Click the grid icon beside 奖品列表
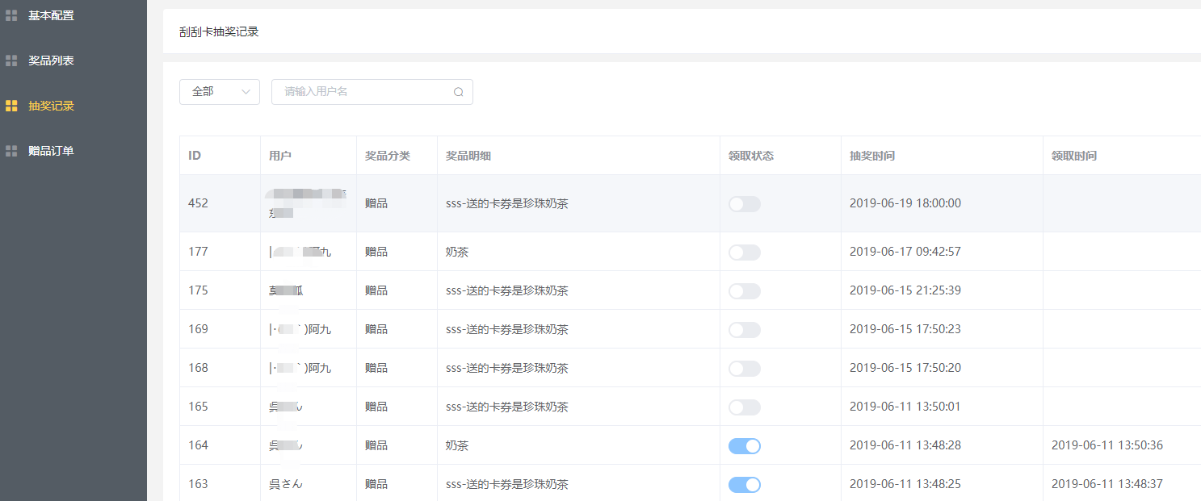 coord(11,61)
